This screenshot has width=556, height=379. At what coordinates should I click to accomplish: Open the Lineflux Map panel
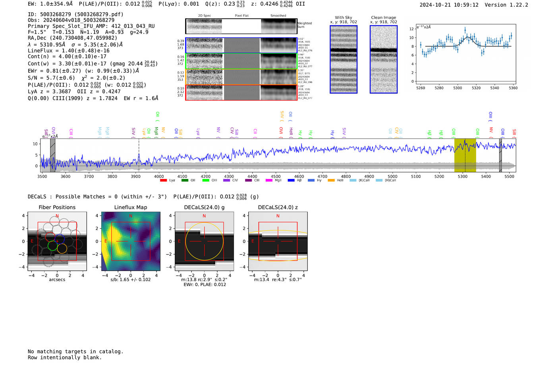131,241
